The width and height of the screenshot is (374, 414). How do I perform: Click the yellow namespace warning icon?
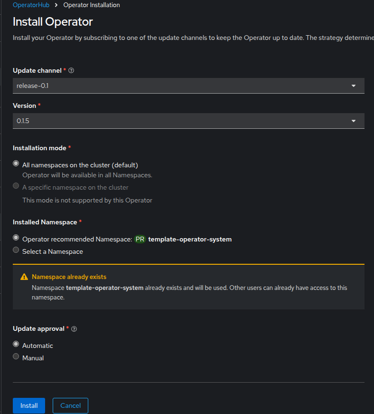tap(24, 277)
